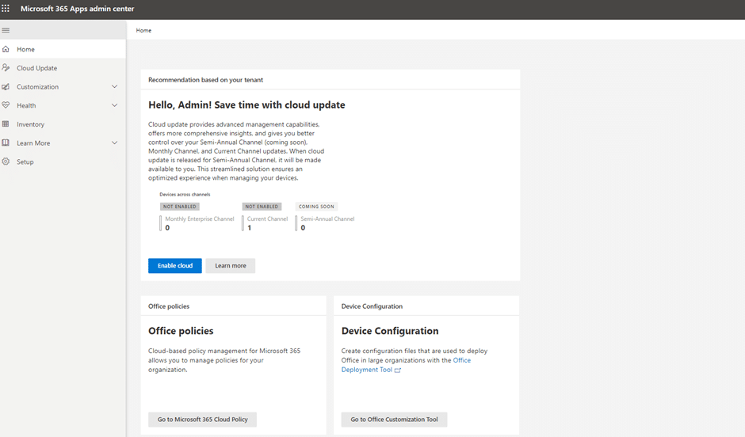Click 'Recommendation based on your tenant' header
This screenshot has height=437, width=745.
[x=206, y=80]
